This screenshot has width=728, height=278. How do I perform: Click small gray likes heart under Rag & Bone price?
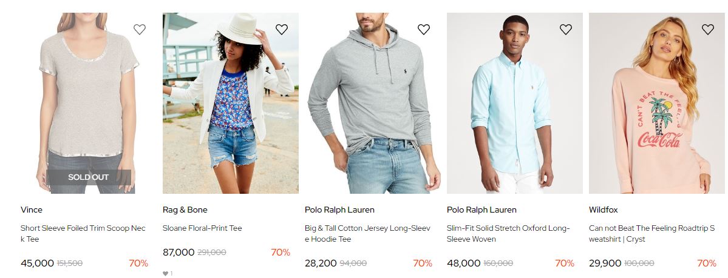coord(165,273)
